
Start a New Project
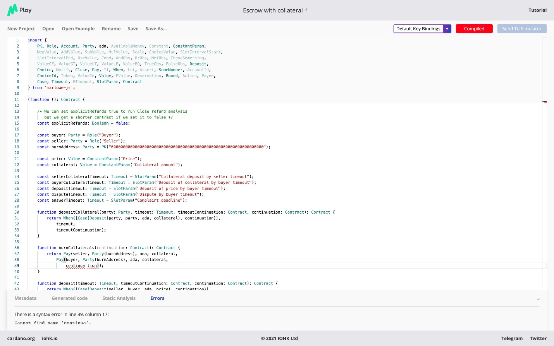[x=21, y=29]
